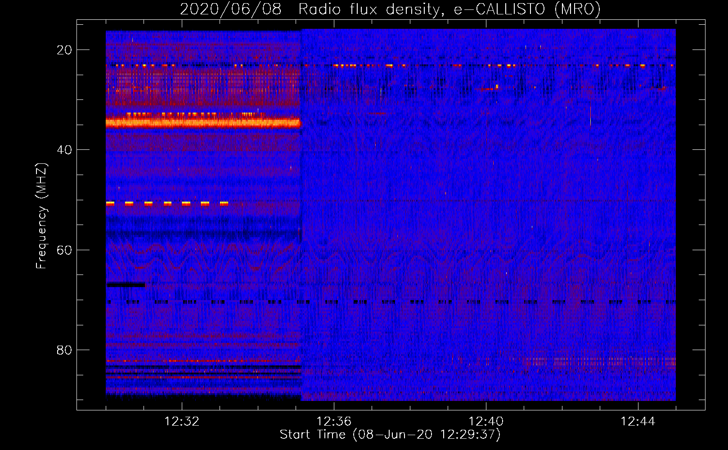Click the 40 MHz frequency tick label

(x=64, y=149)
